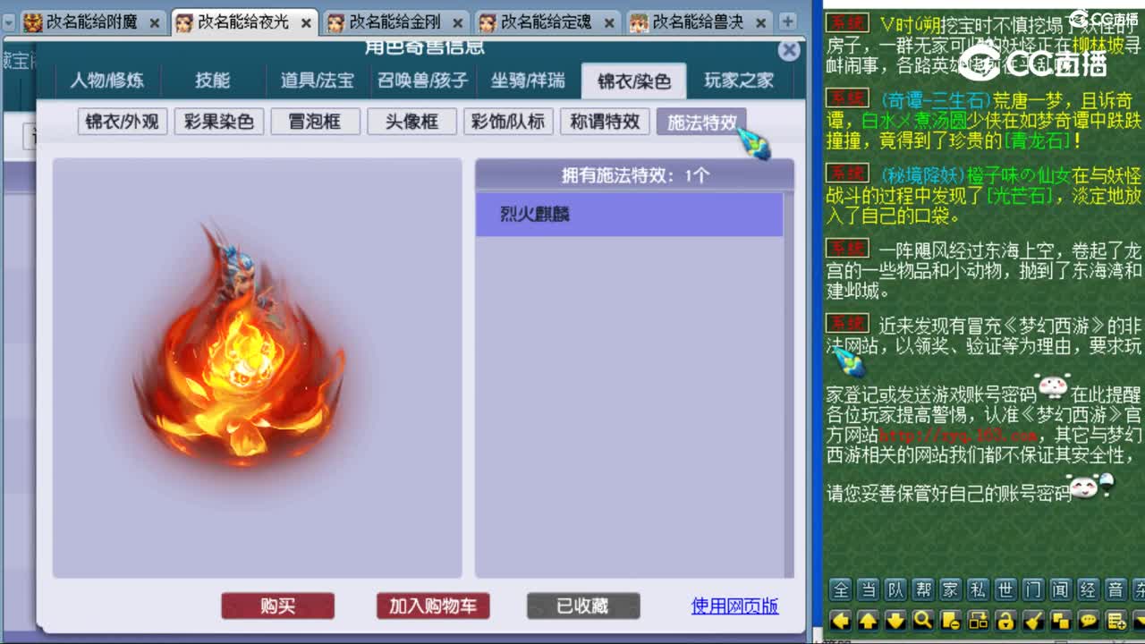The width and height of the screenshot is (1145, 644).
Task: Open the 玩家之家 tab
Action: [x=739, y=80]
